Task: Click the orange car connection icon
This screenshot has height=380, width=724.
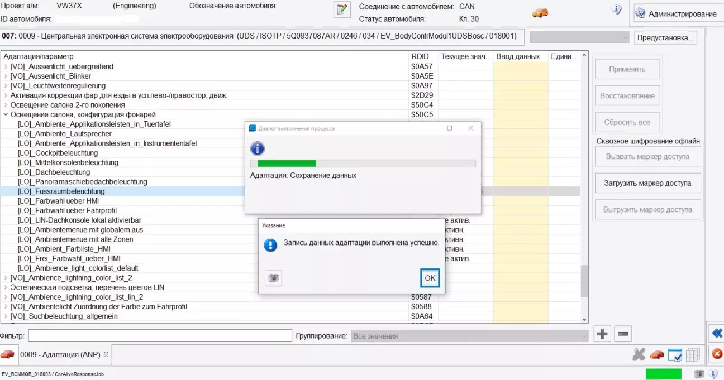Action: pyautogui.click(x=540, y=12)
